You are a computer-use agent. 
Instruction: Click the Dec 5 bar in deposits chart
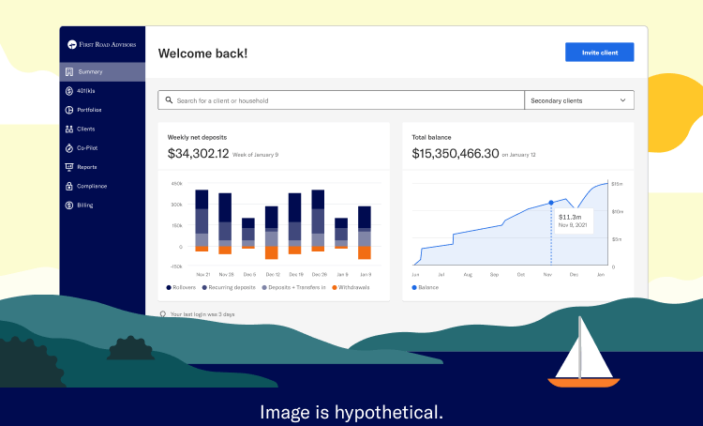tap(248, 234)
